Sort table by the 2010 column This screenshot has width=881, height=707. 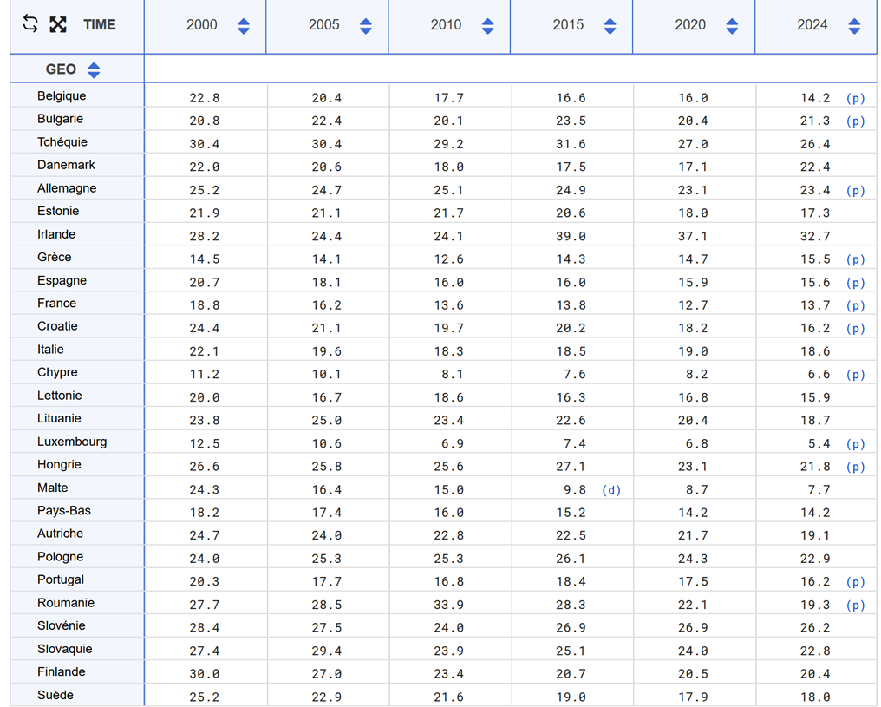488,26
